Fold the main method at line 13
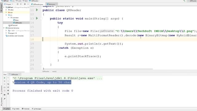Screen dimensions: 197x111 41,18
